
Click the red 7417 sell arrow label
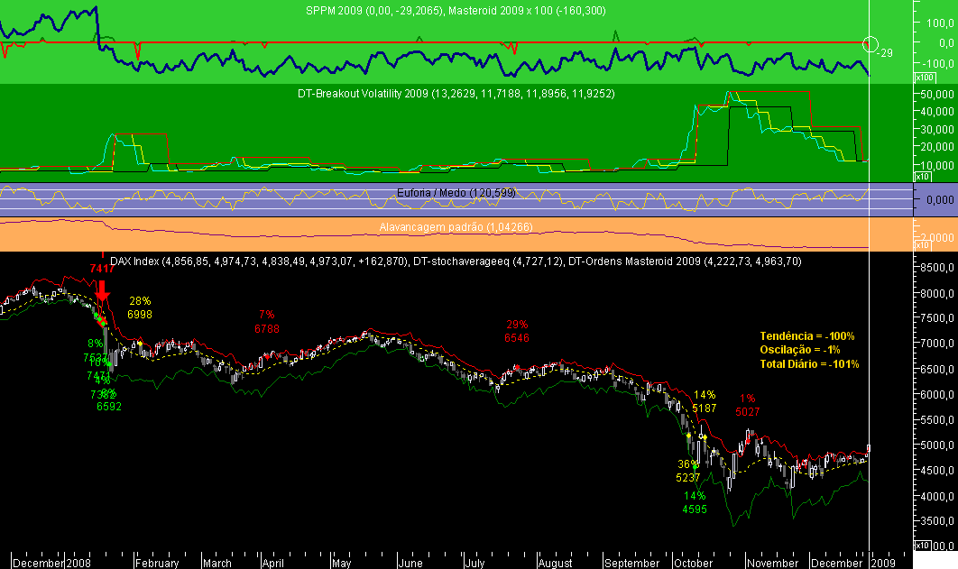coord(102,268)
